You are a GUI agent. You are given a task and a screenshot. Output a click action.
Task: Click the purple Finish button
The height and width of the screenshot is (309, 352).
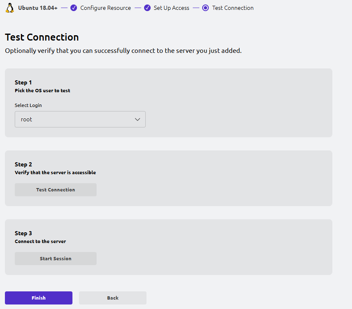click(38, 298)
